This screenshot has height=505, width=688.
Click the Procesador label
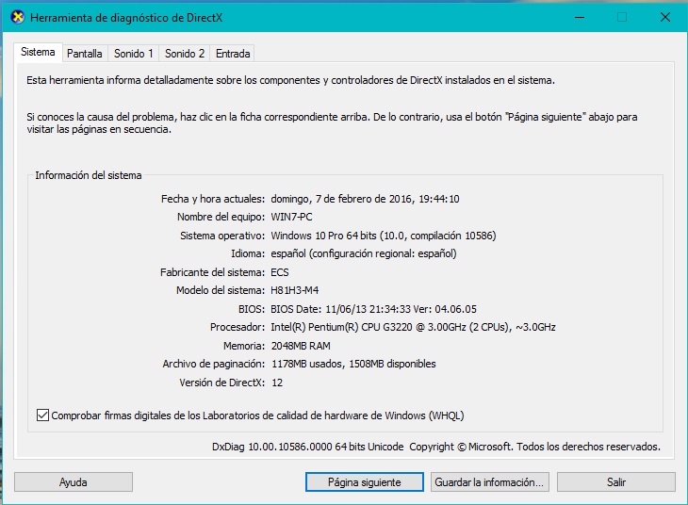click(x=238, y=327)
